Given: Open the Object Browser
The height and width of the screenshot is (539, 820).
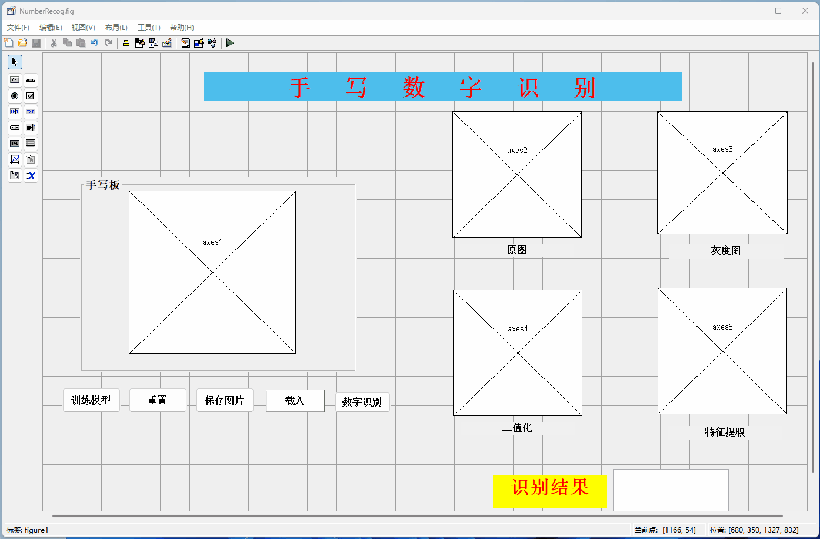Looking at the screenshot, I should pos(212,43).
